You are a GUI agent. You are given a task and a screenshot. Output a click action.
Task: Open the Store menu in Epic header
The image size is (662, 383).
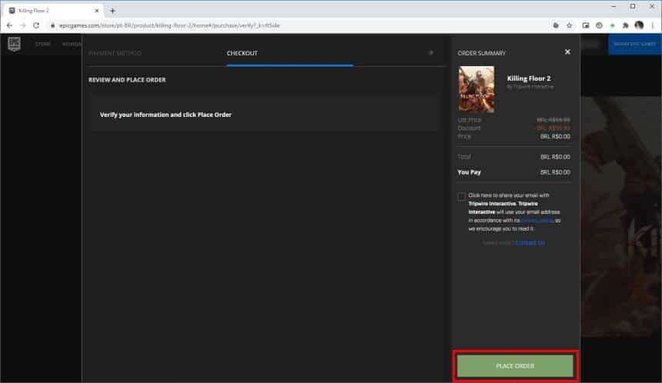[x=42, y=44]
